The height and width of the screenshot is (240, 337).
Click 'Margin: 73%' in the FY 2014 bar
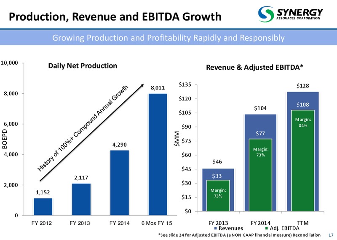261,152
